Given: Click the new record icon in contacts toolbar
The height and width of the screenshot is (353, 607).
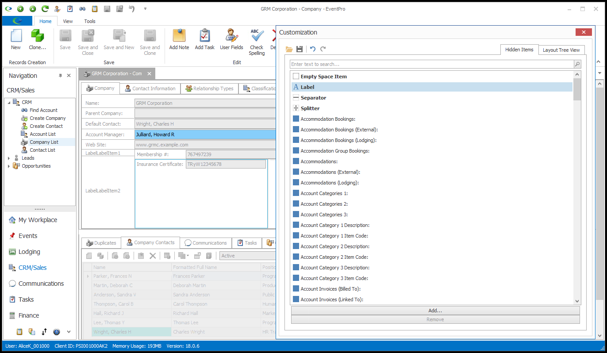Looking at the screenshot, I should [89, 256].
